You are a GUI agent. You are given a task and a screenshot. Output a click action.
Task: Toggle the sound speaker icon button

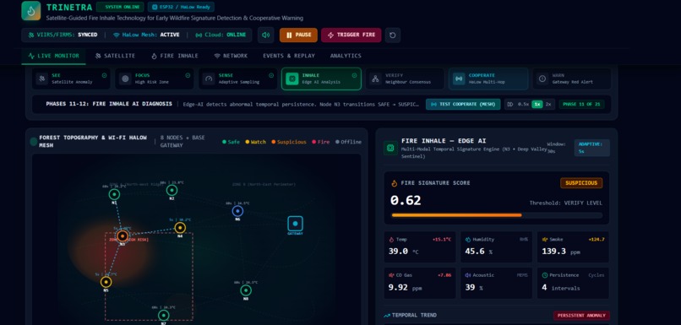[266, 35]
